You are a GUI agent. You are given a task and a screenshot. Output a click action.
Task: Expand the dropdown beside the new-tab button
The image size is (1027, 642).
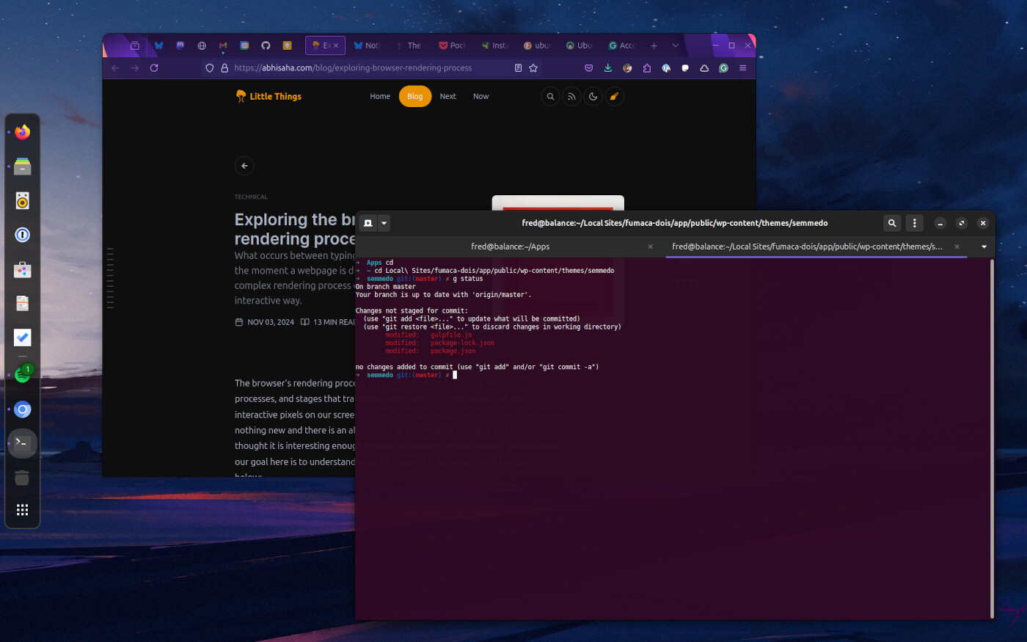(384, 223)
